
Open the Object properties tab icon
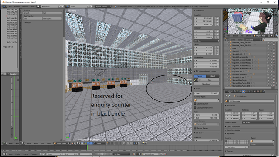click(x=243, y=92)
